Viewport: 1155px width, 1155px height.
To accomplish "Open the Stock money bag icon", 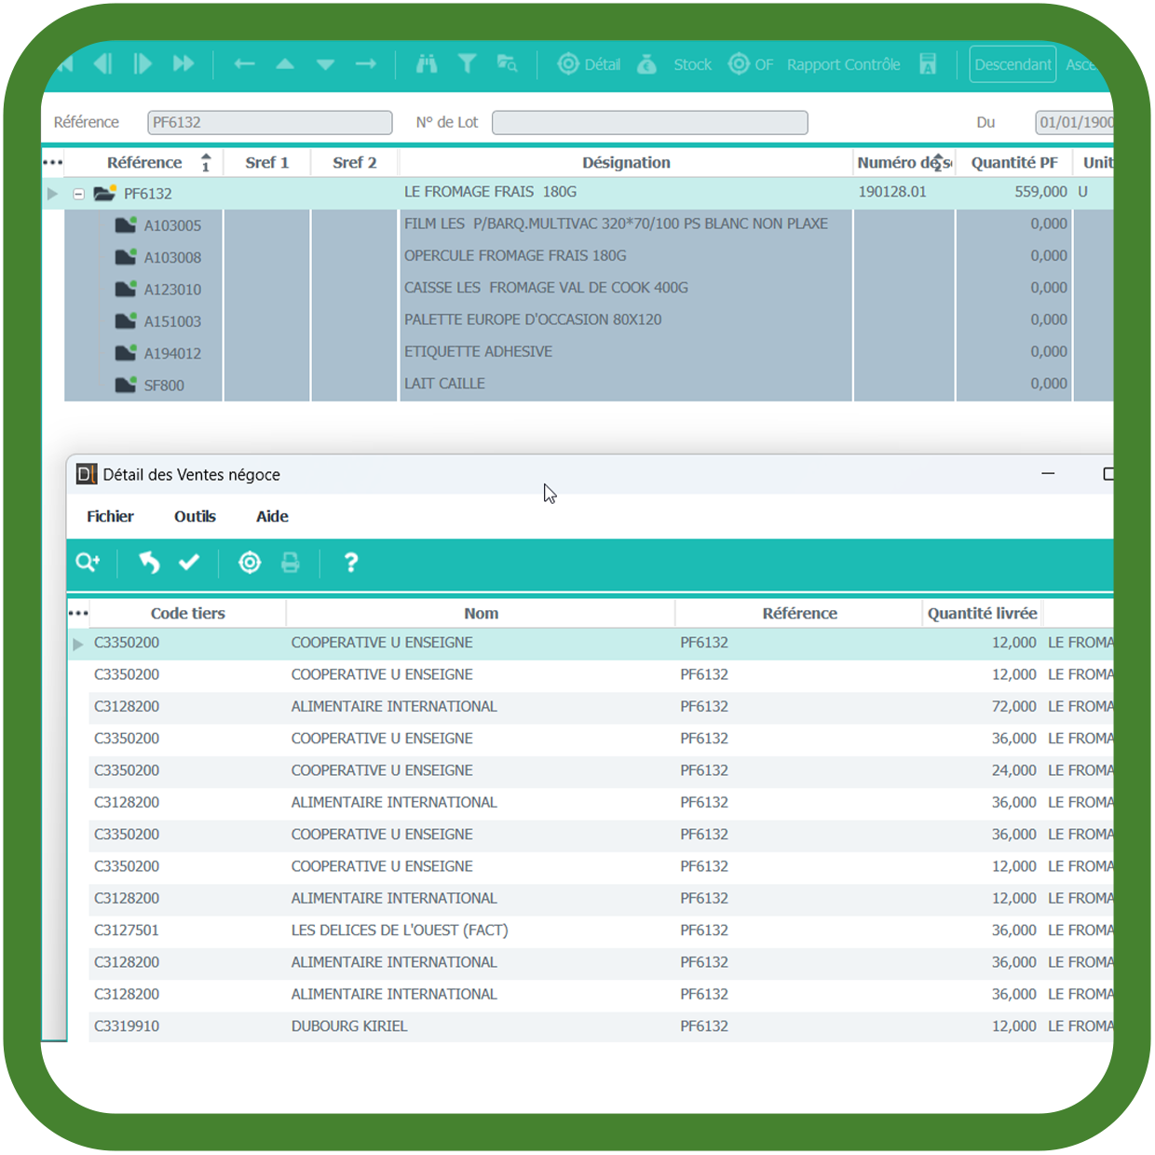I will (647, 64).
